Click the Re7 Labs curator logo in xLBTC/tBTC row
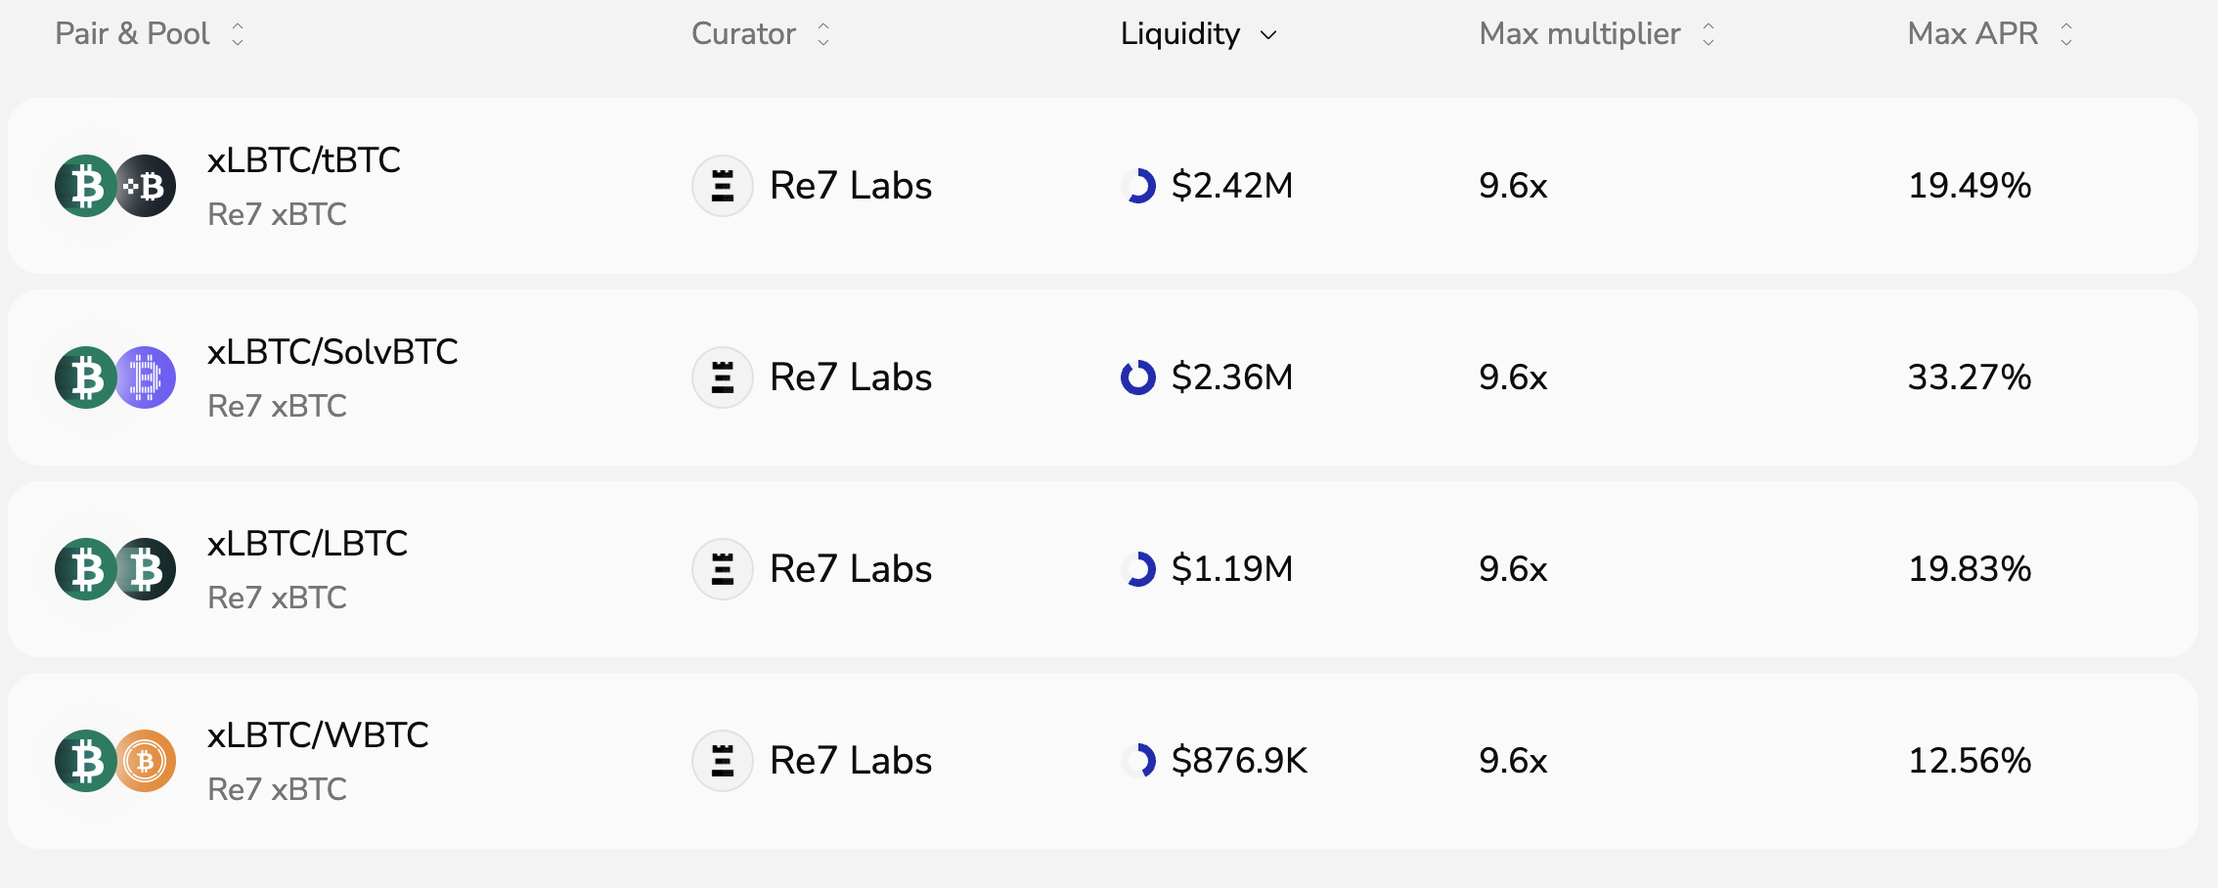This screenshot has height=888, width=2218. click(x=722, y=185)
